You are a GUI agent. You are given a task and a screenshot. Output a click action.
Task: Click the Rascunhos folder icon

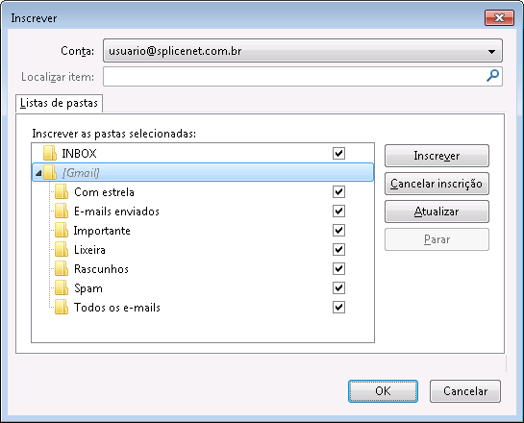point(62,268)
